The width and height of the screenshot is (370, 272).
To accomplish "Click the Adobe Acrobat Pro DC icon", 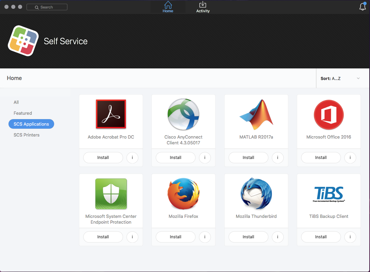I will 111,114.
